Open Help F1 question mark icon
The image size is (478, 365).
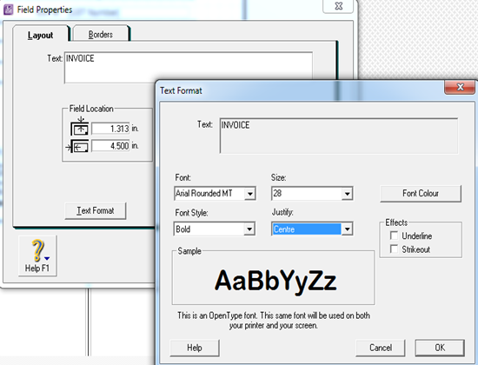pos(40,250)
